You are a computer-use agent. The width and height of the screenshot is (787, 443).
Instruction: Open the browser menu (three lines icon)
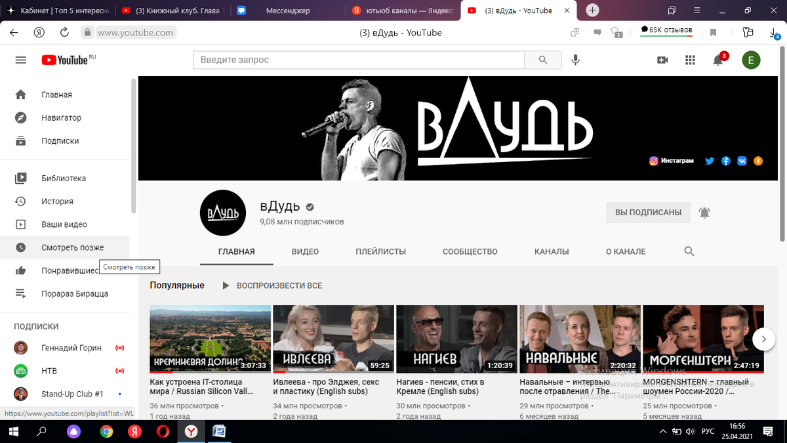coord(696,11)
